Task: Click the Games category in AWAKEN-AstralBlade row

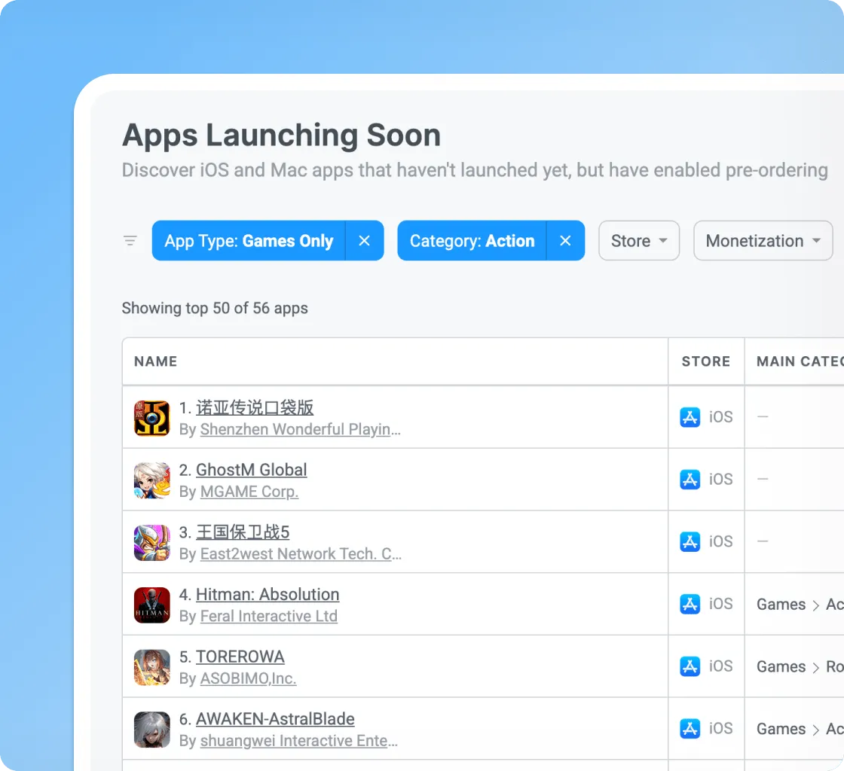Action: pyautogui.click(x=781, y=729)
